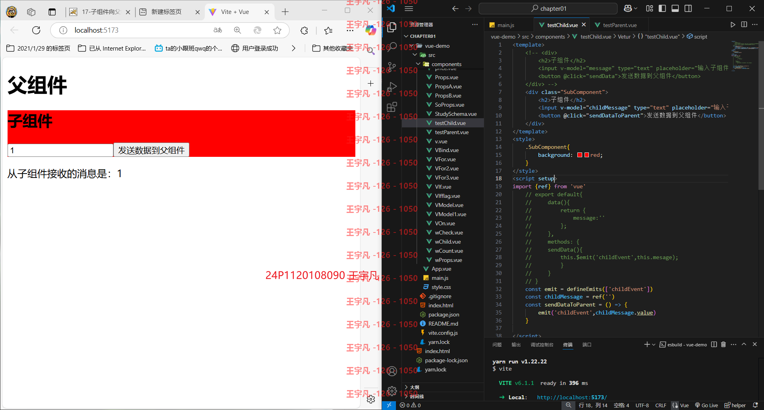This screenshot has height=410, width=764.
Task: Change the CRLF line ending setting
Action: (x=661, y=405)
